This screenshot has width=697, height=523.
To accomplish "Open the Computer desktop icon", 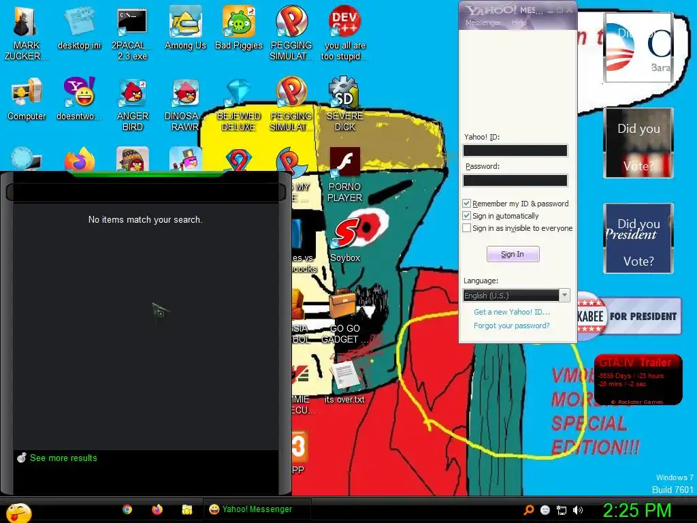I will pyautogui.click(x=27, y=99).
